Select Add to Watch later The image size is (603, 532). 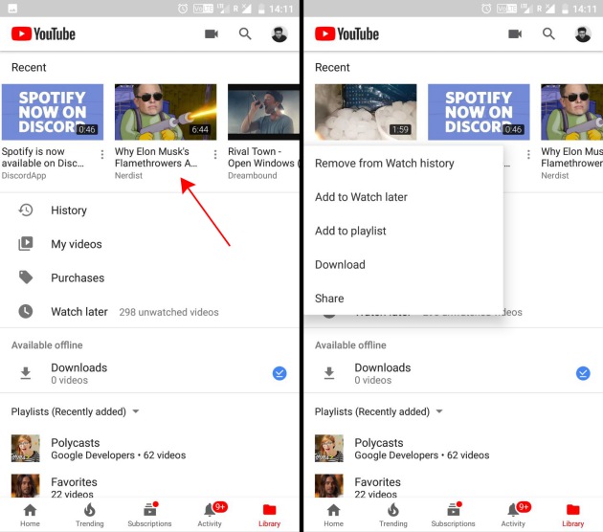coord(403,197)
